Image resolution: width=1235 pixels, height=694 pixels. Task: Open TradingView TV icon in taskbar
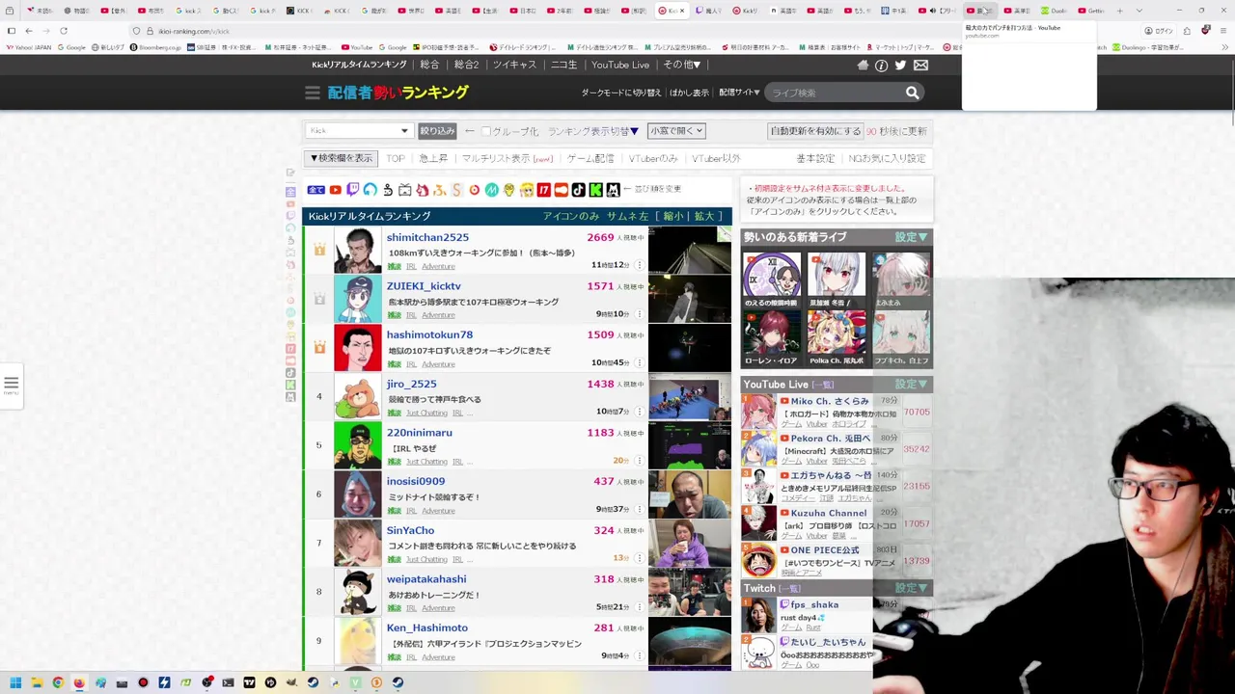[249, 682]
